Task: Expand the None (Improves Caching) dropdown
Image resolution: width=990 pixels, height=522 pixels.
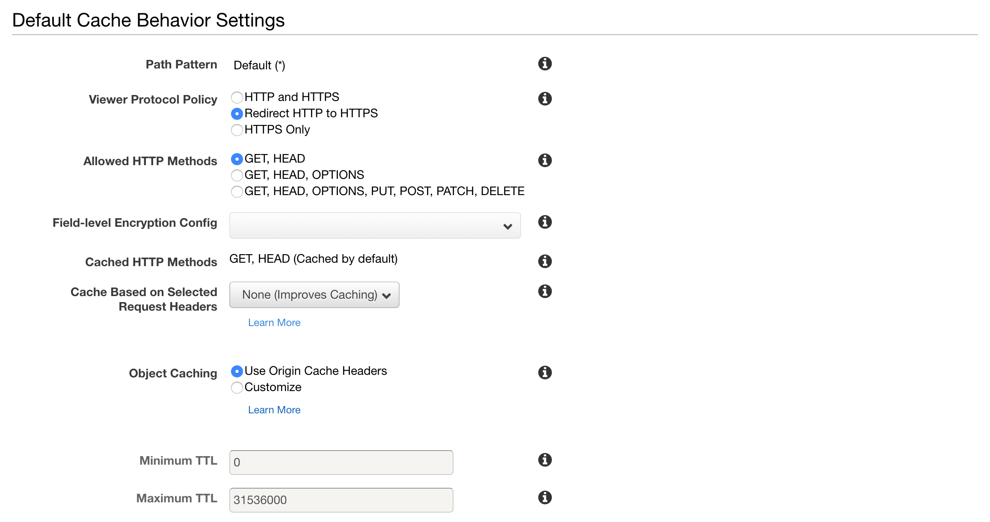Action: (314, 295)
